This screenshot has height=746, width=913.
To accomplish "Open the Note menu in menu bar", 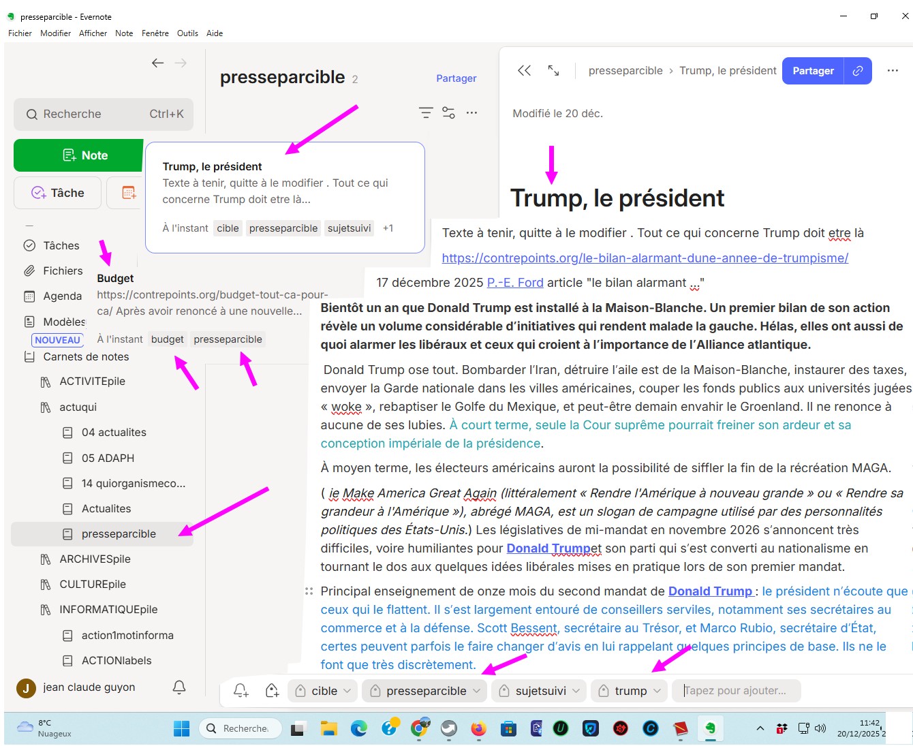I will click(124, 33).
